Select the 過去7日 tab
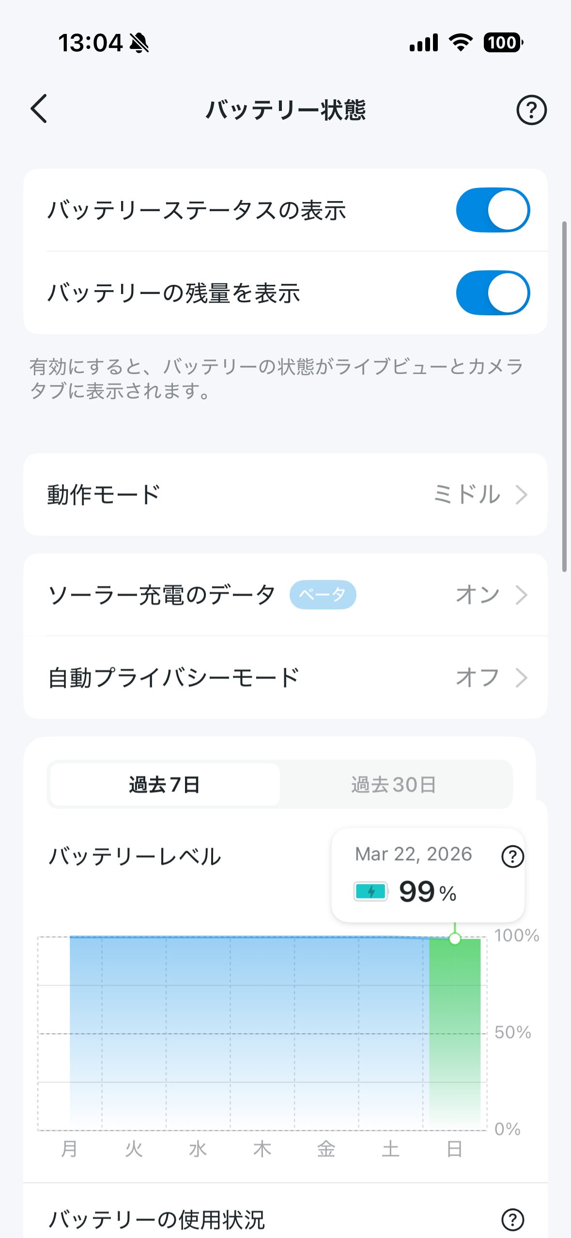 [165, 785]
